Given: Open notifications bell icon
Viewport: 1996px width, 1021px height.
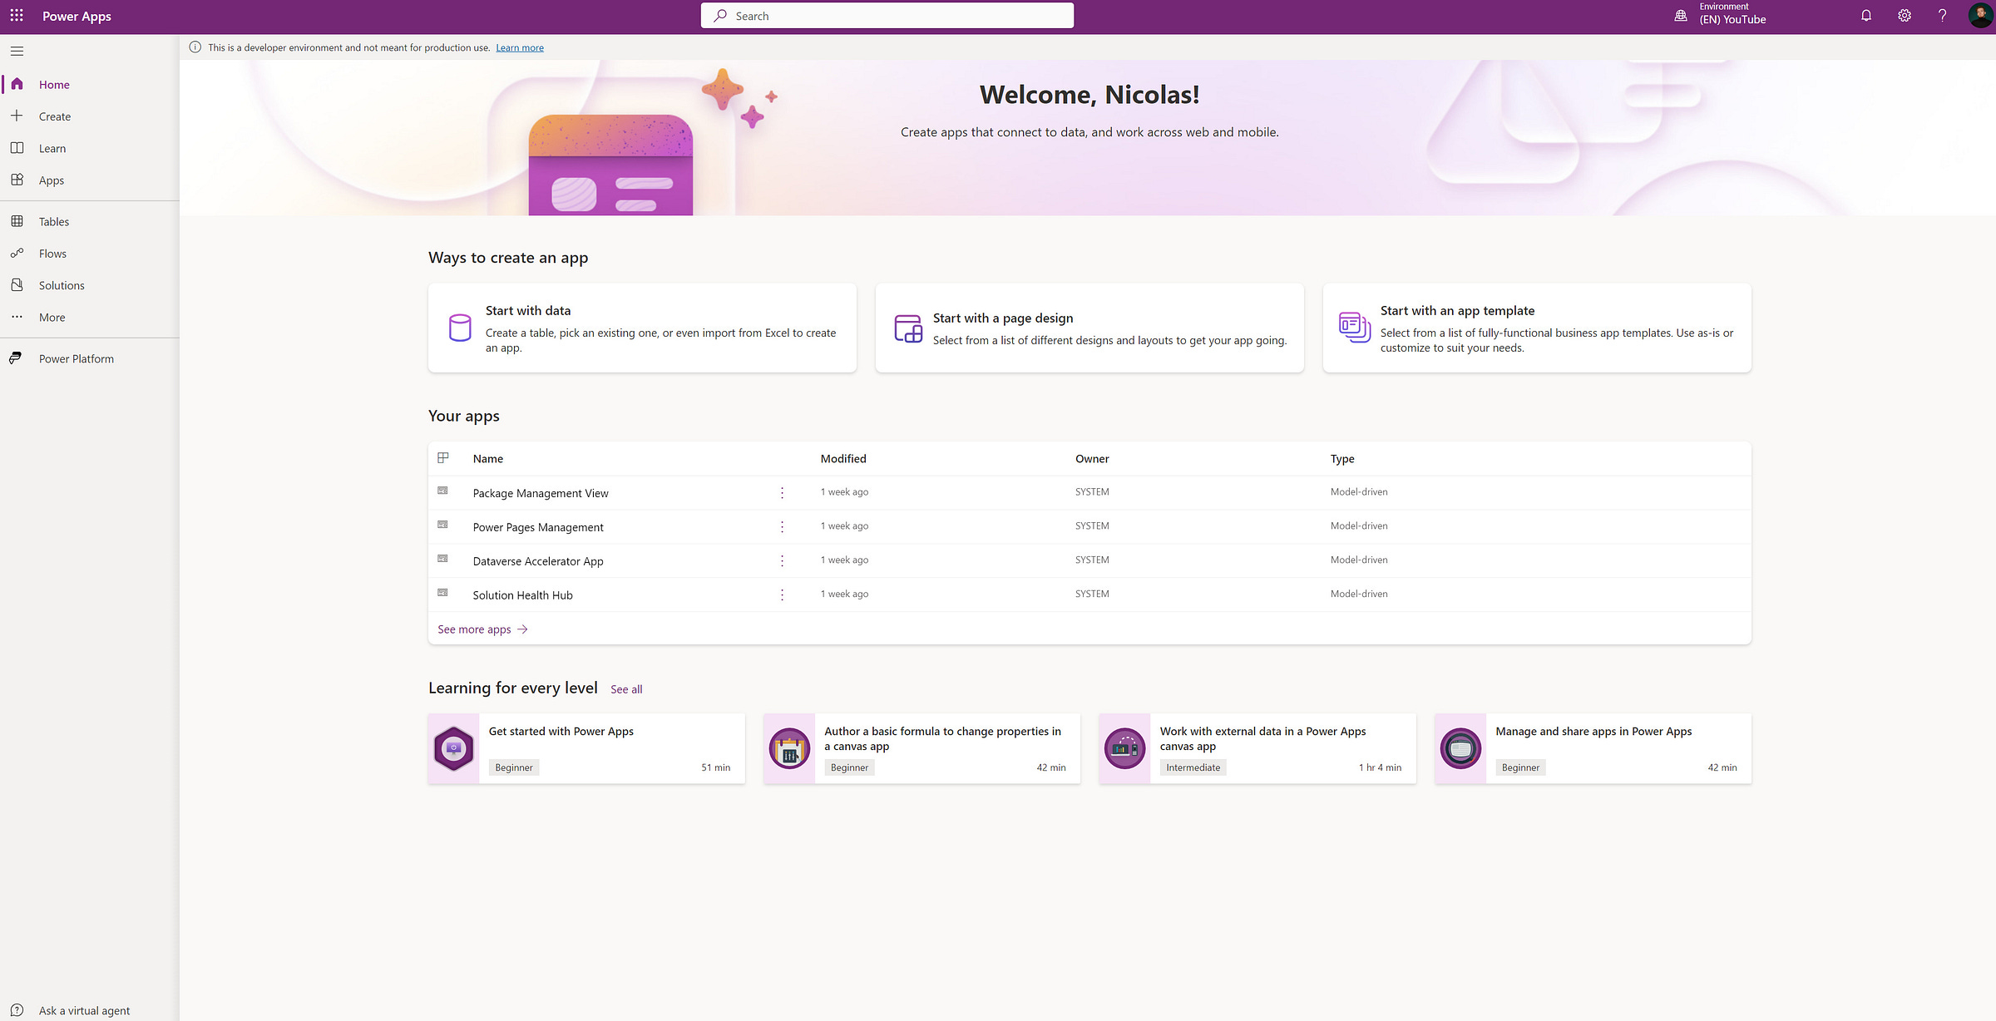Looking at the screenshot, I should point(1866,16).
